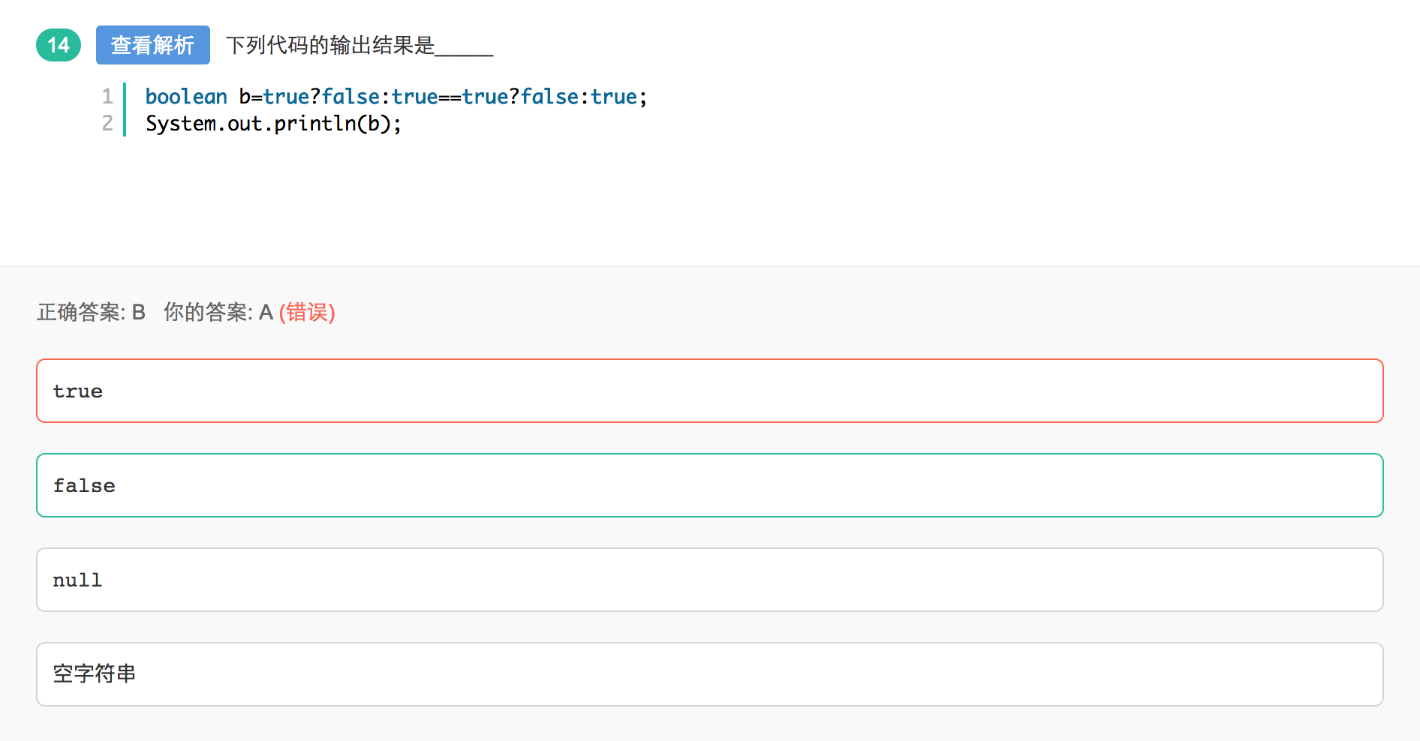Screen dimensions: 1420x741
Task: Choose the "false" answer option
Action: (709, 485)
